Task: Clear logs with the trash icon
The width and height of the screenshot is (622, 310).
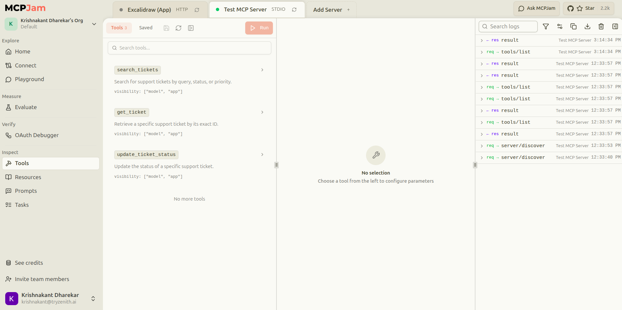Action: tap(601, 27)
